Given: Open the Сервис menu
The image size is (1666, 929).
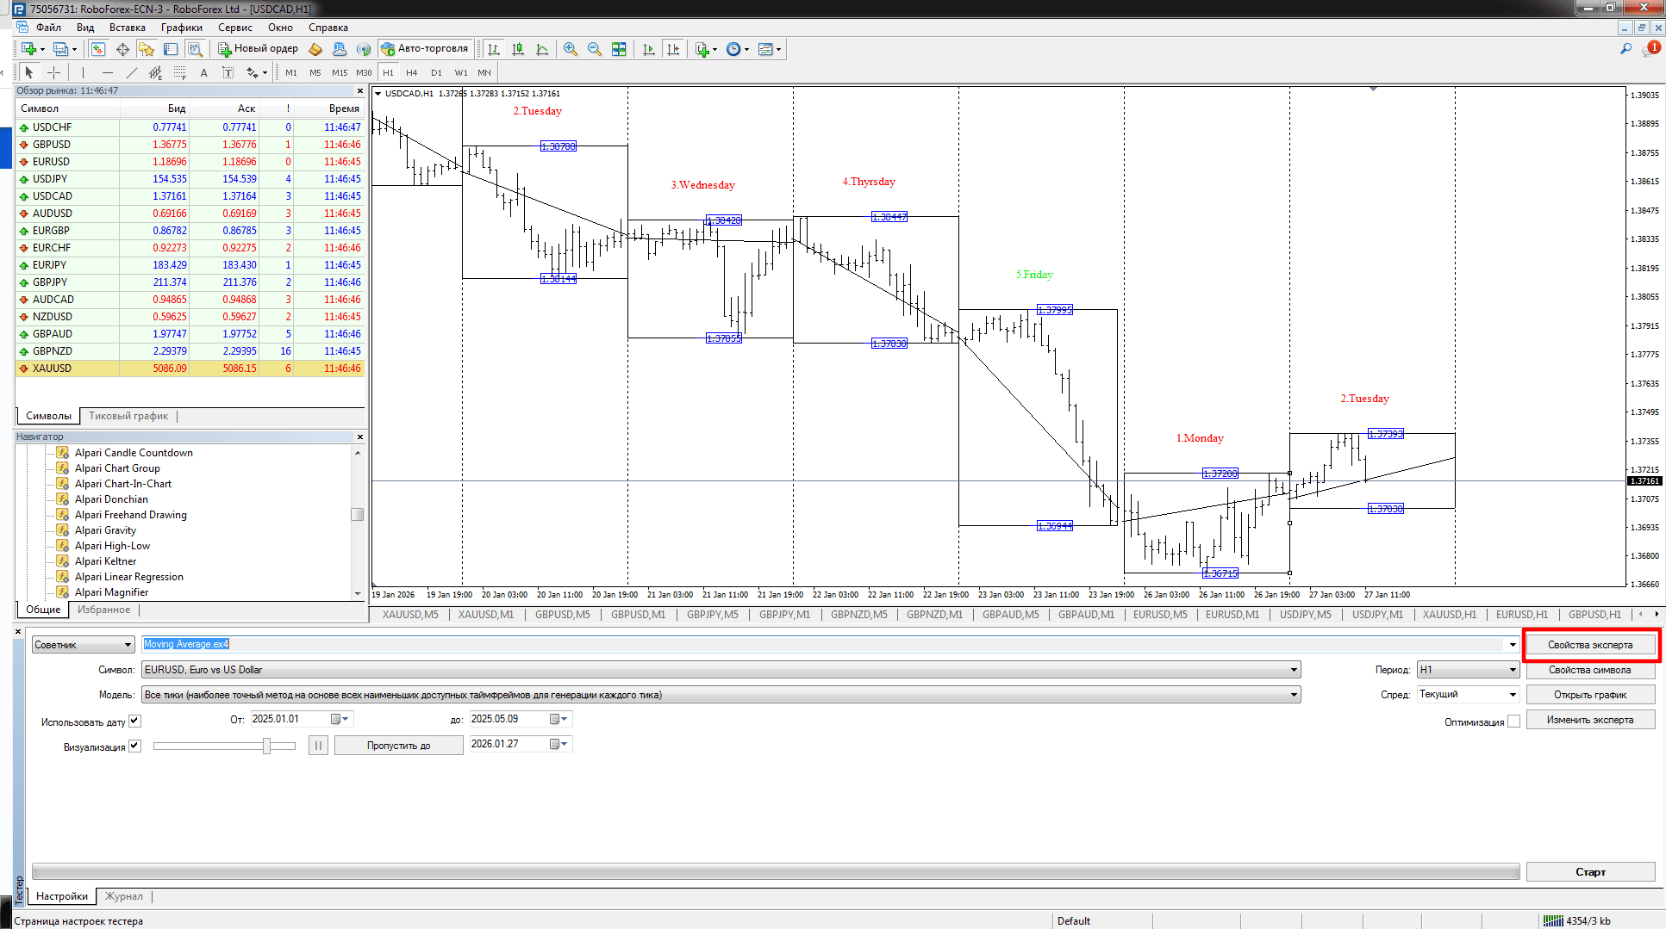Looking at the screenshot, I should click(x=234, y=28).
